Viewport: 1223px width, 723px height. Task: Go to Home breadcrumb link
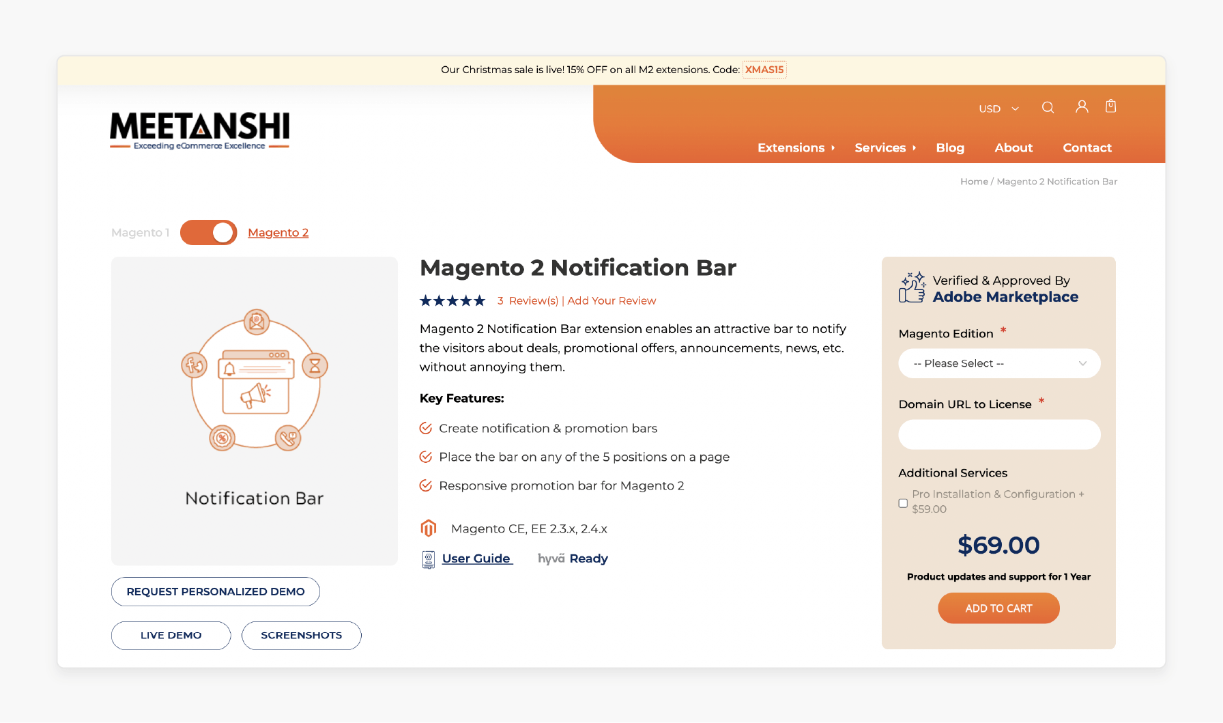(x=974, y=182)
